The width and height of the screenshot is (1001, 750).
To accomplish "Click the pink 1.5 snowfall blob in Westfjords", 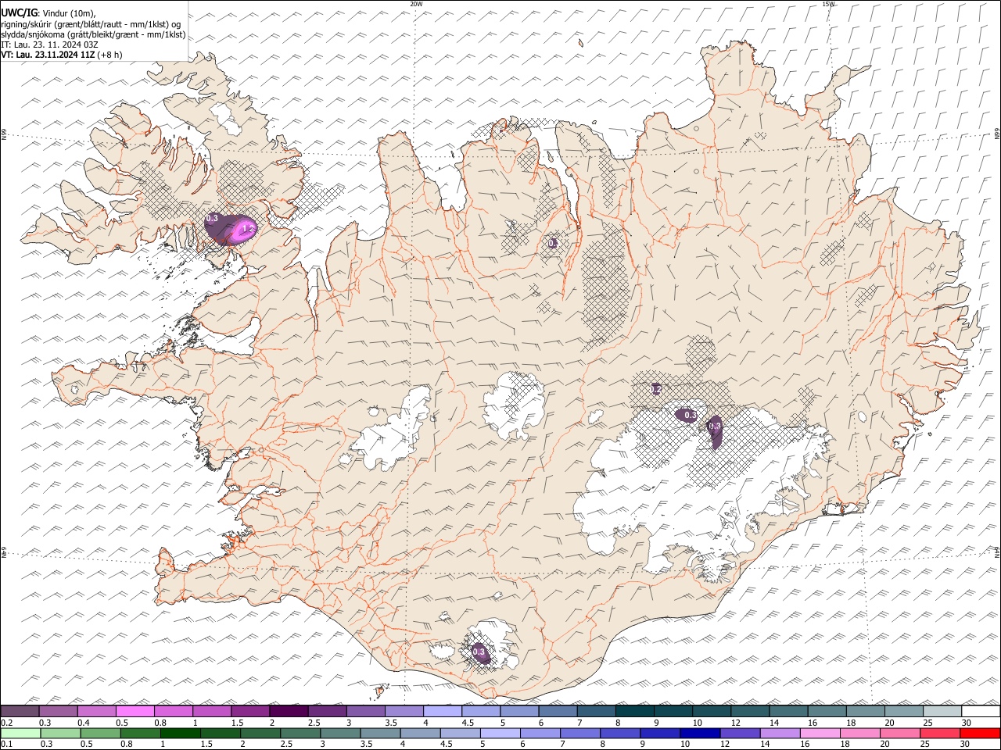I will coord(244,230).
